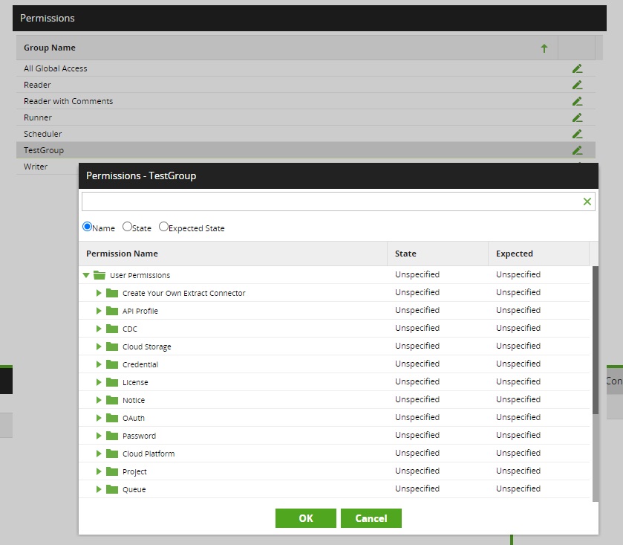Image resolution: width=623 pixels, height=545 pixels.
Task: Select the Name filter radio button
Action: tap(87, 227)
